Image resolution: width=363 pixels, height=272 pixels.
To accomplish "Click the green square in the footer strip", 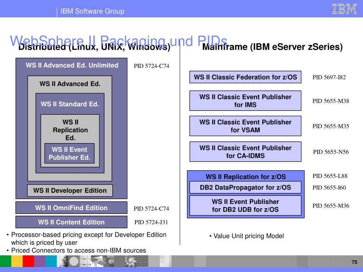I will click(x=6, y=261).
